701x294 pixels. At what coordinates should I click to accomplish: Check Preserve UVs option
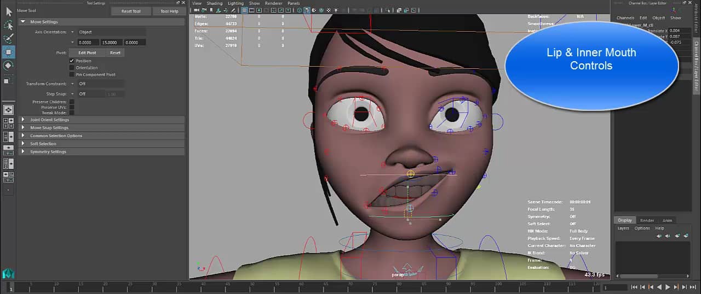[x=72, y=107]
